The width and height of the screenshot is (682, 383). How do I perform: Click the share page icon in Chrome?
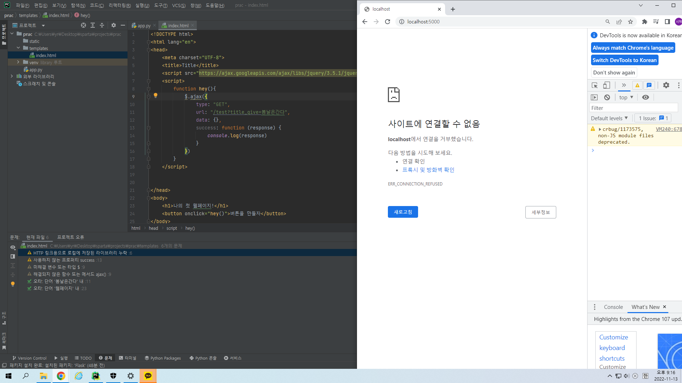619,22
